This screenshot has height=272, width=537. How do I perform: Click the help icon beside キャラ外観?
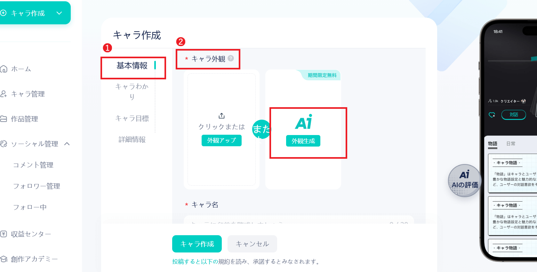point(231,58)
